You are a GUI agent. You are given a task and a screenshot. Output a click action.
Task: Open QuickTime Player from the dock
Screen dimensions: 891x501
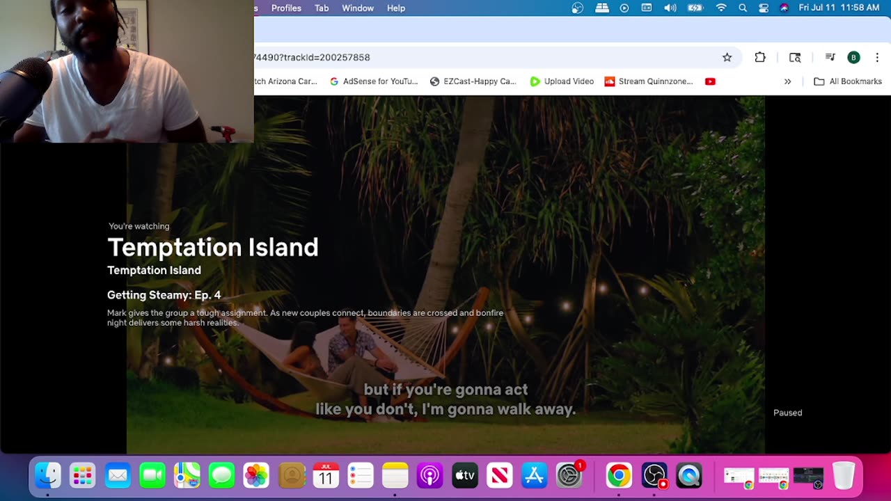pyautogui.click(x=689, y=476)
